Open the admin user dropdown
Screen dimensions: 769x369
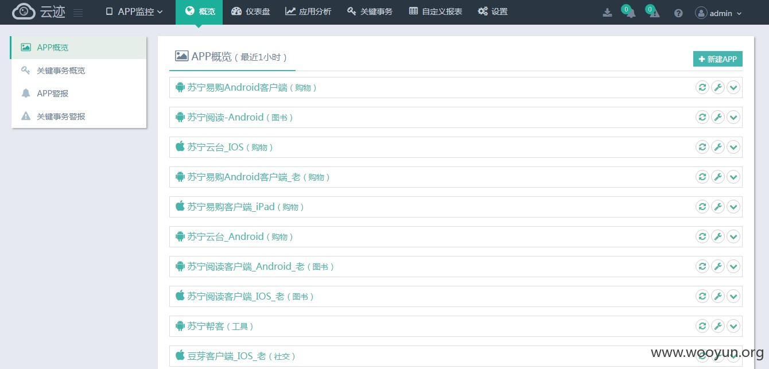(x=718, y=13)
